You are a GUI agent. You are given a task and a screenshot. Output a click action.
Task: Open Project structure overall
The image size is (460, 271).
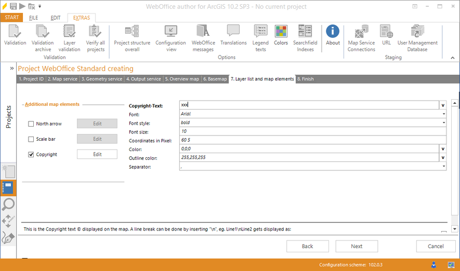point(132,38)
